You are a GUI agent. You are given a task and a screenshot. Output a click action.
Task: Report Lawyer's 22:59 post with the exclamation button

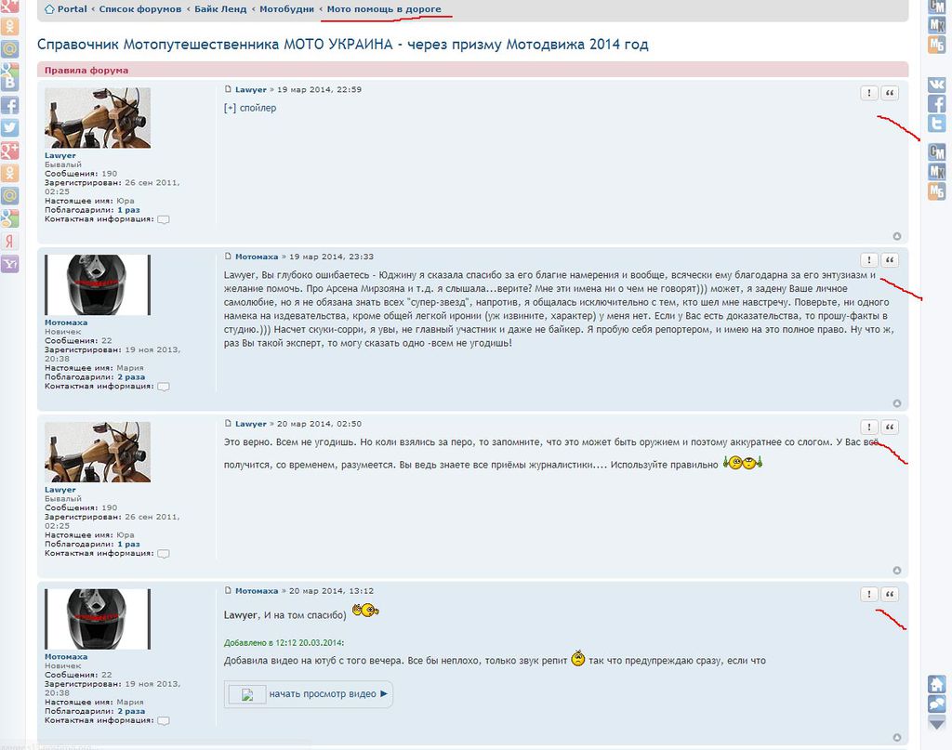pos(868,93)
